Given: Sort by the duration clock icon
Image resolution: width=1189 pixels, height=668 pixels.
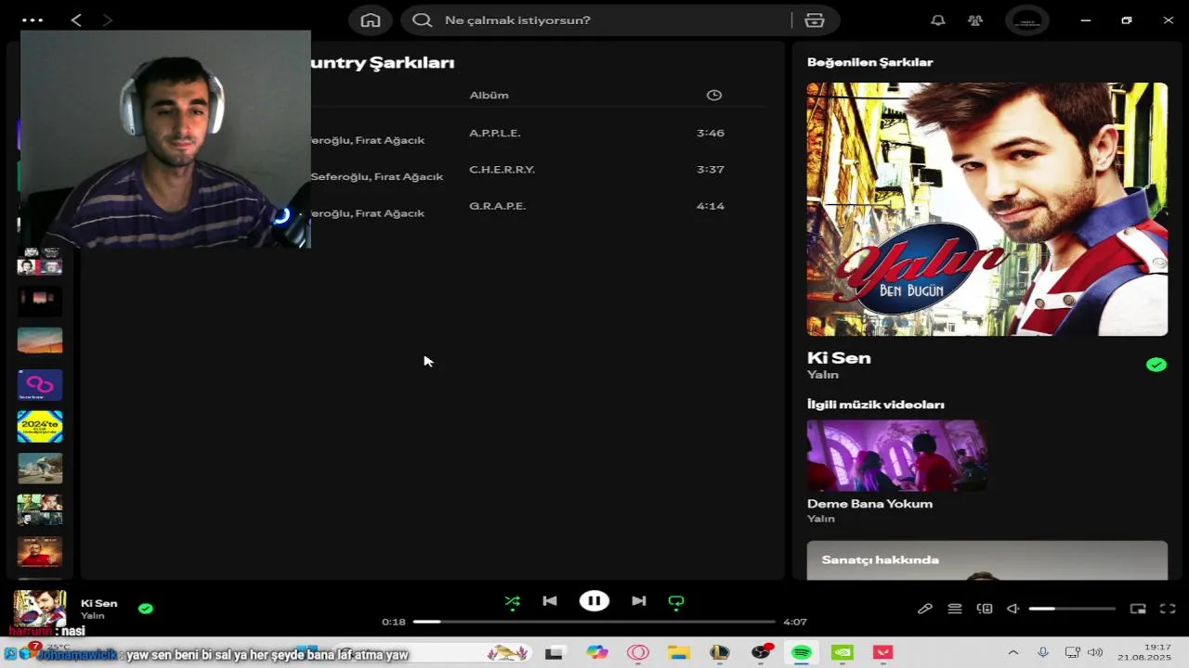Looking at the screenshot, I should 713,95.
